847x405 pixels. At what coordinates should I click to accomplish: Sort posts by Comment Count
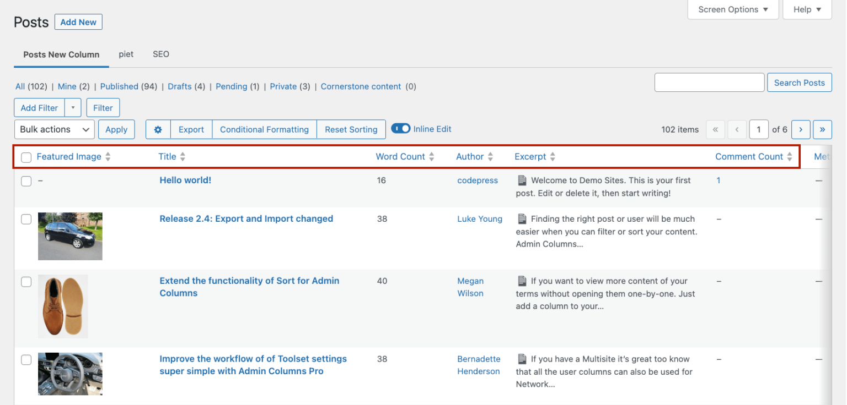tap(749, 156)
